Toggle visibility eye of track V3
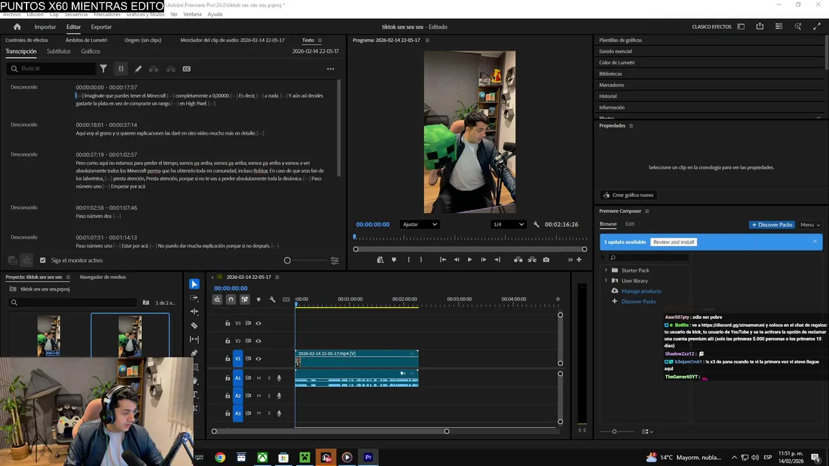This screenshot has height=466, width=829. coord(258,323)
